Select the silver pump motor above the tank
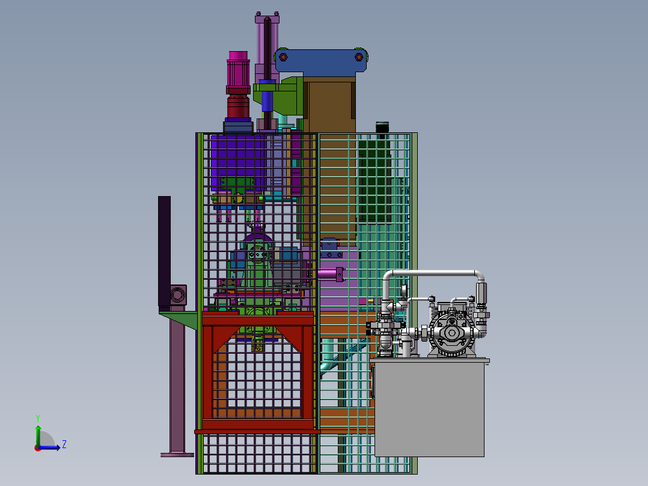The width and height of the screenshot is (648, 486). click(452, 332)
